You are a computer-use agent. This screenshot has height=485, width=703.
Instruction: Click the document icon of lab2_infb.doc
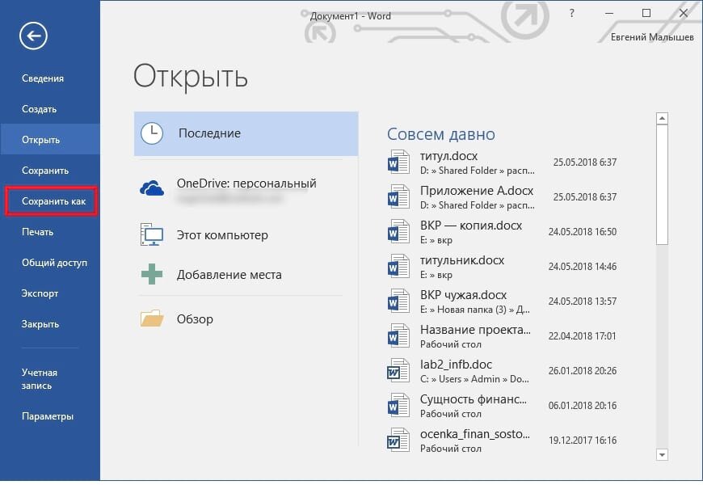point(398,370)
